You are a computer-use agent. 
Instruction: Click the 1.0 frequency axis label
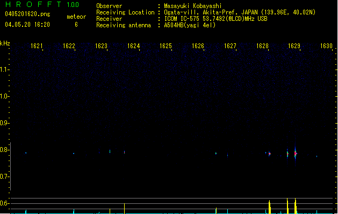4,96
